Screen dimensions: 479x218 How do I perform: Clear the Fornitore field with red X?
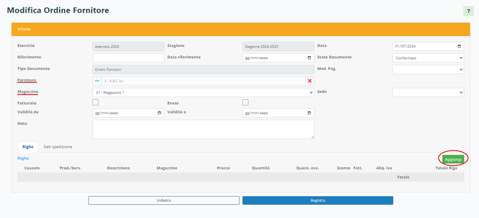point(310,81)
